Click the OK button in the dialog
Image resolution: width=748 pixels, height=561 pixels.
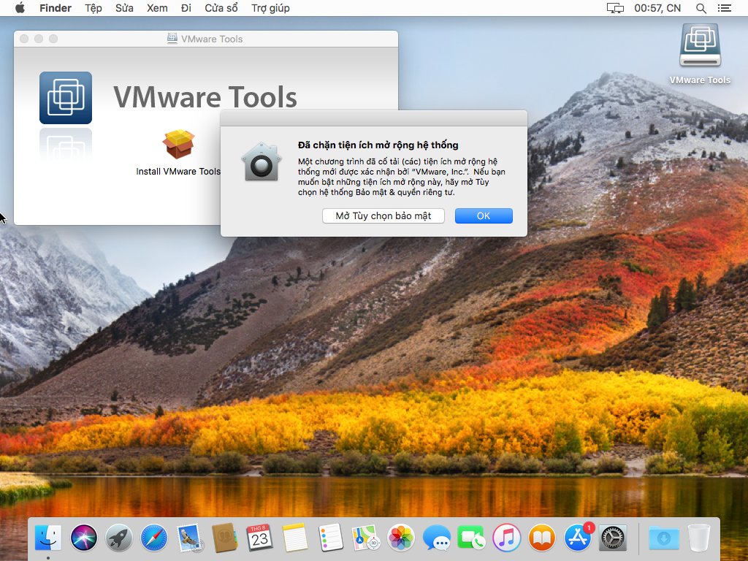[484, 215]
